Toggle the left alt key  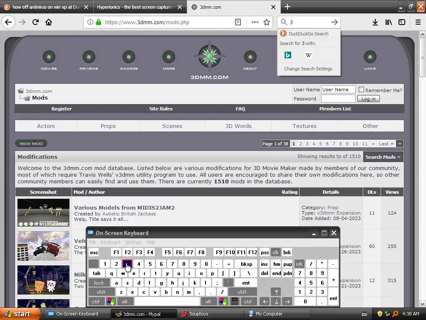(124, 302)
